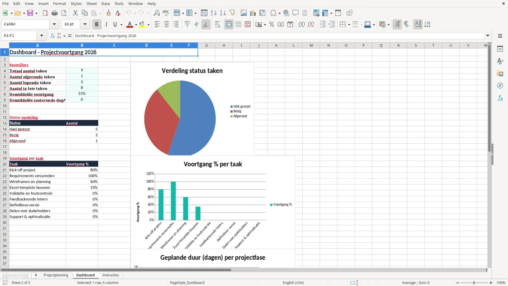Open the Data menu
This screenshot has height=286, width=508.
(x=105, y=3)
